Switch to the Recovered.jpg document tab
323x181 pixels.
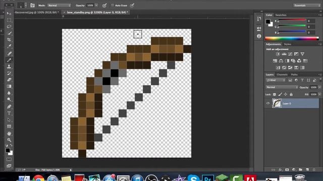point(37,12)
